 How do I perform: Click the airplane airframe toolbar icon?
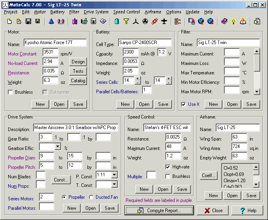pos(164,21)
